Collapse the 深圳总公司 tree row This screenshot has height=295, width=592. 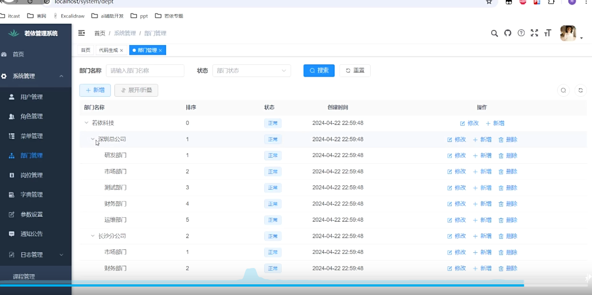(93, 139)
